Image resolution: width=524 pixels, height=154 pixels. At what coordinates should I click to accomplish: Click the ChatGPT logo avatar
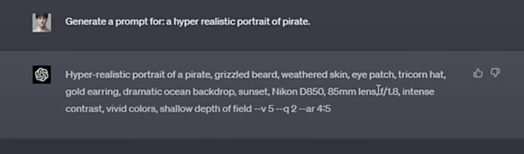pyautogui.click(x=42, y=75)
